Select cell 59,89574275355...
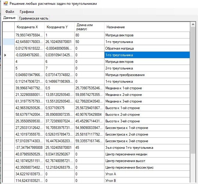The height and width of the screenshot is (184, 198). tap(89, 95)
